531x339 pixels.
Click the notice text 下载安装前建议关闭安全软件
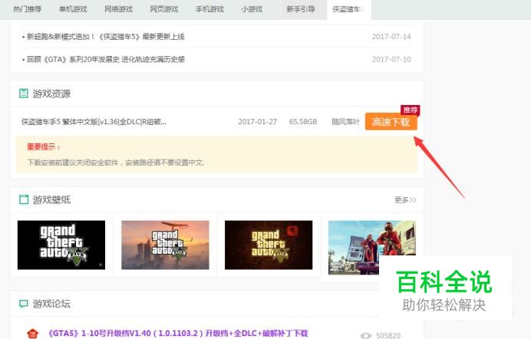click(x=116, y=163)
